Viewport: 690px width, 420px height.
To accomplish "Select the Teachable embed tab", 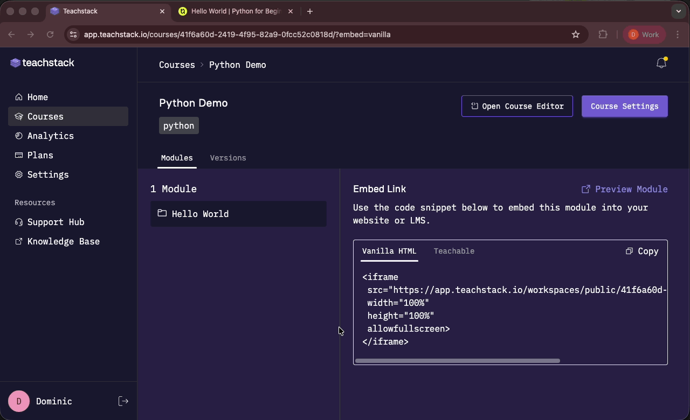I will pyautogui.click(x=454, y=251).
